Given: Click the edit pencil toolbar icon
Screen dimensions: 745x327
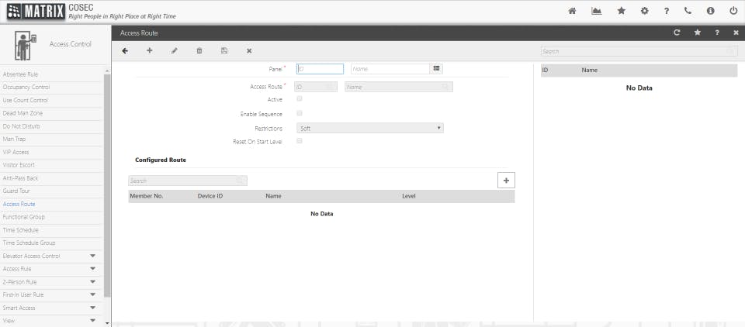Looking at the screenshot, I should (x=175, y=51).
